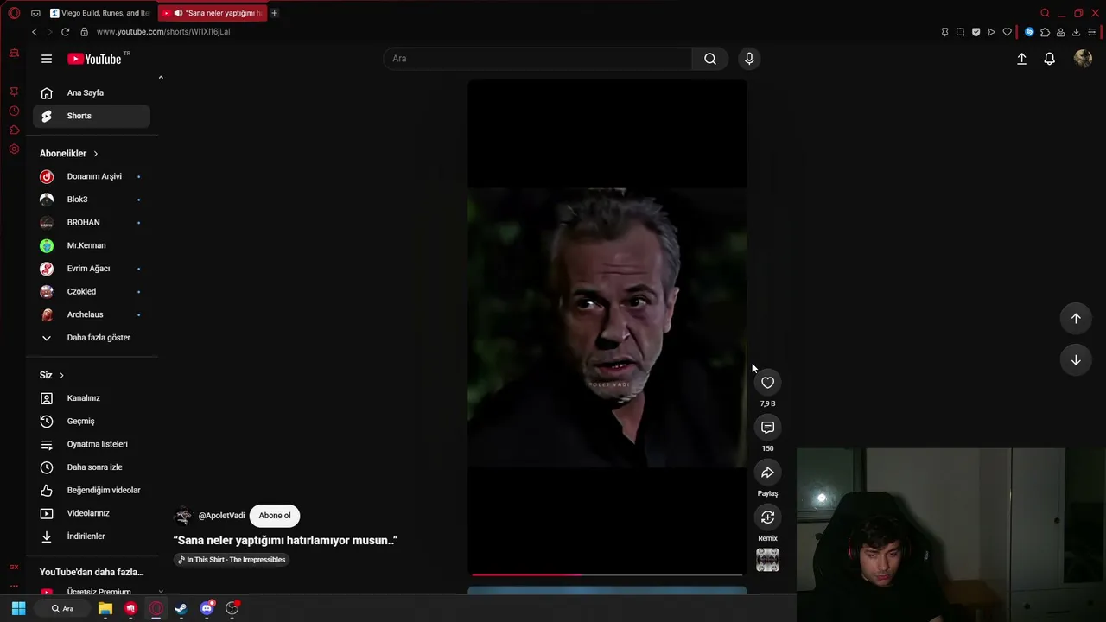Click the Shorts video progress bar
Viewport: 1106px width, 622px height.
(x=607, y=574)
